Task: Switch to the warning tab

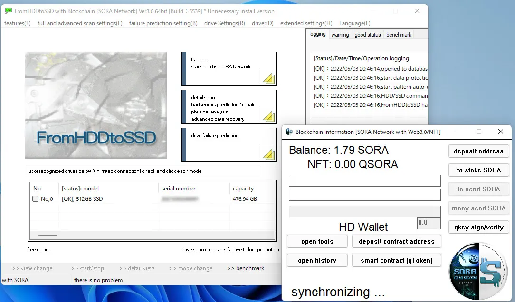Action: [x=340, y=34]
